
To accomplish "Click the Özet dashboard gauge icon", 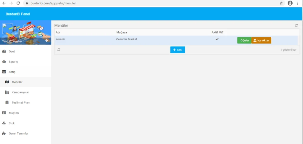I will 4,52.
